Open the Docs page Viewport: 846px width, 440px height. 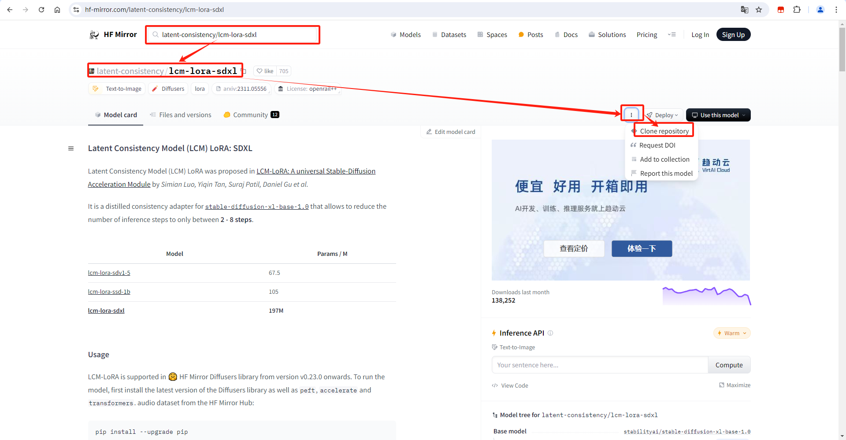click(566, 35)
